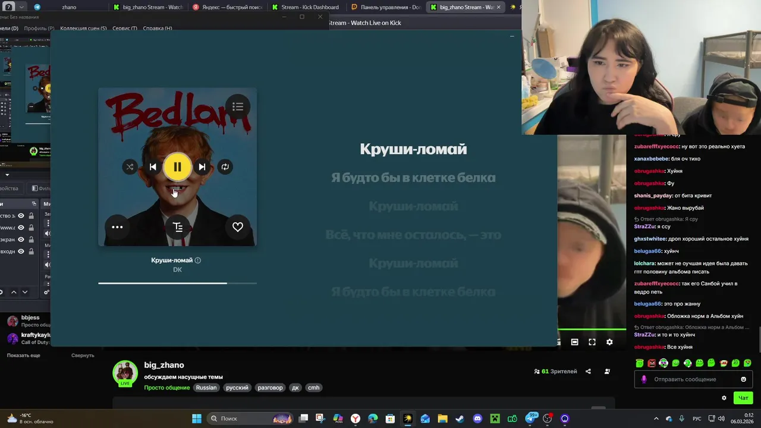Jump to lyric line Всё, что мне осталось, — это

click(x=413, y=235)
